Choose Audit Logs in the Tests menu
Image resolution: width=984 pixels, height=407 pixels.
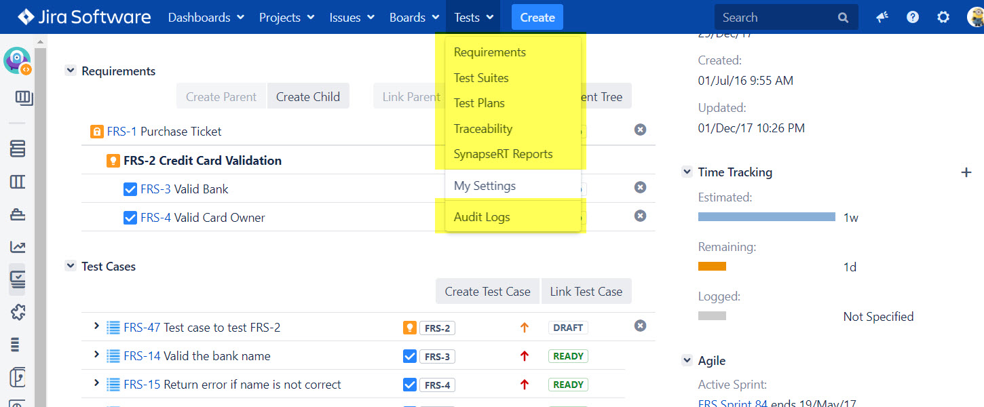(x=481, y=217)
